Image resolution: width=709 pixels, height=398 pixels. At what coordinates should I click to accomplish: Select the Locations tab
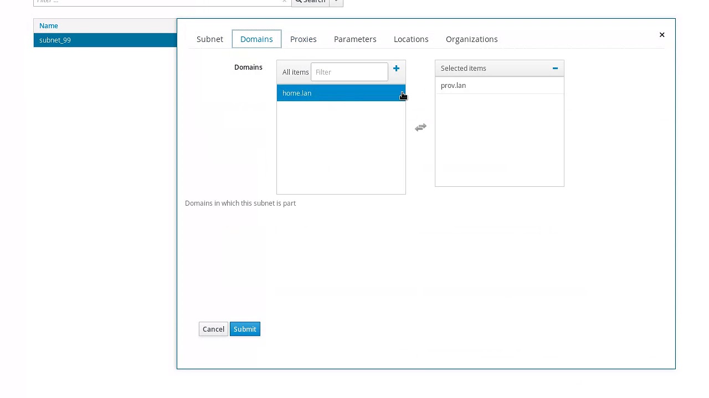pyautogui.click(x=411, y=39)
